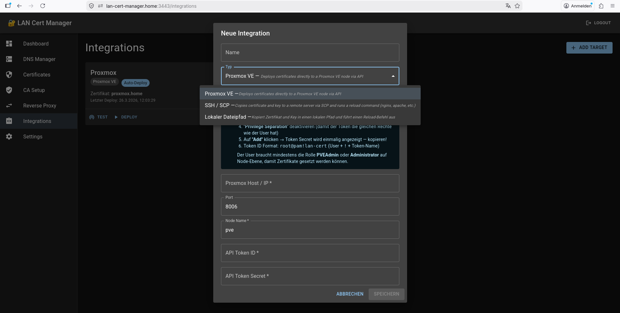Click the Test connection signal icon
The width and height of the screenshot is (620, 313).
point(92,117)
